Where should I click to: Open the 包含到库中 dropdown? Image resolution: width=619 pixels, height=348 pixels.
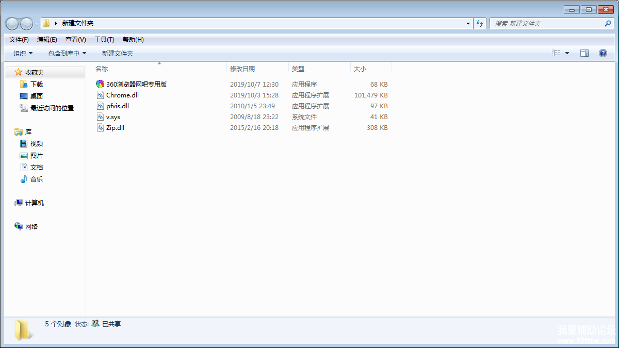click(67, 53)
